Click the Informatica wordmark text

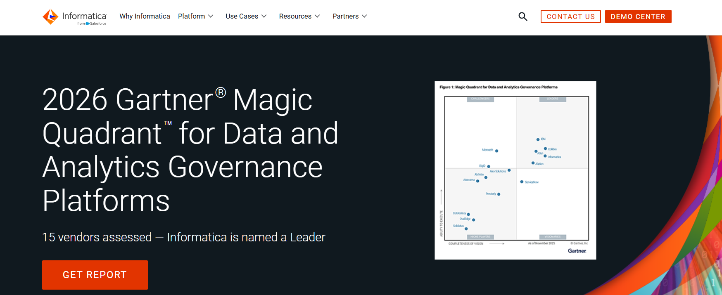pyautogui.click(x=84, y=16)
